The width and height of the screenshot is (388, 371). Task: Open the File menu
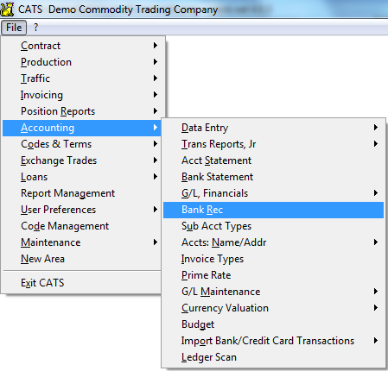click(x=14, y=28)
